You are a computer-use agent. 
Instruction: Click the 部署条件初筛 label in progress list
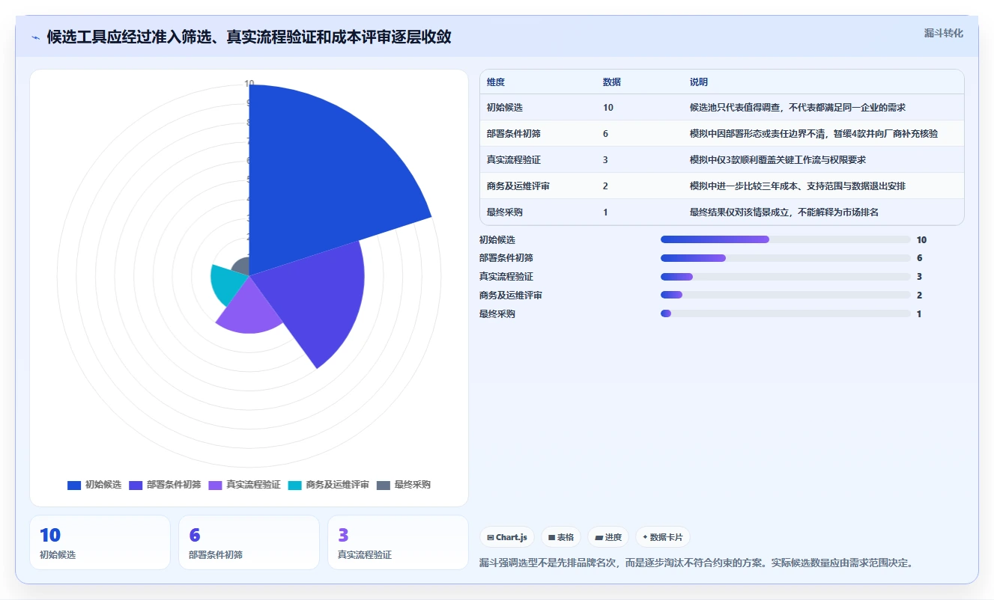click(x=506, y=258)
